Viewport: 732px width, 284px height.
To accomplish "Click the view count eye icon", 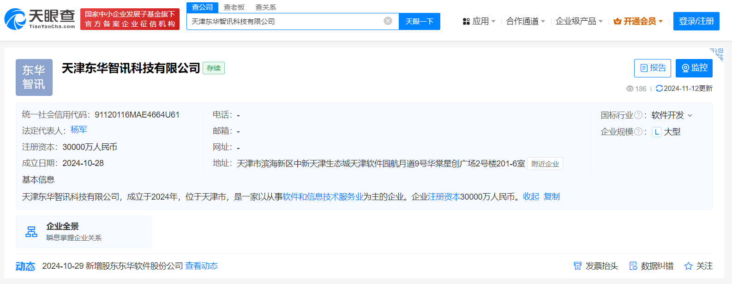I will point(630,89).
